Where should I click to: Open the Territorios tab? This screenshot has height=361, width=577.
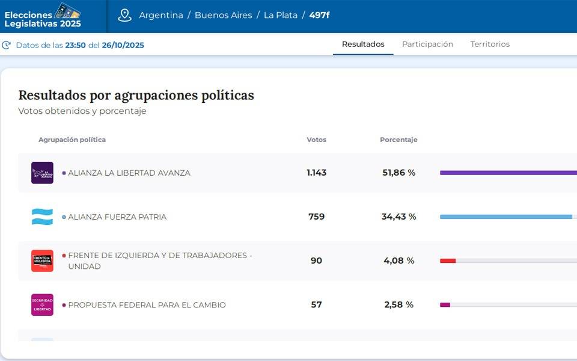pyautogui.click(x=490, y=45)
